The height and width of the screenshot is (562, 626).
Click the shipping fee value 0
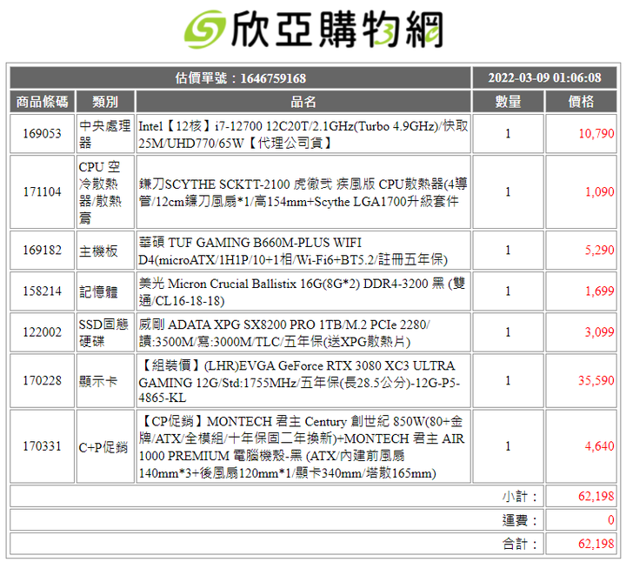coord(611,520)
